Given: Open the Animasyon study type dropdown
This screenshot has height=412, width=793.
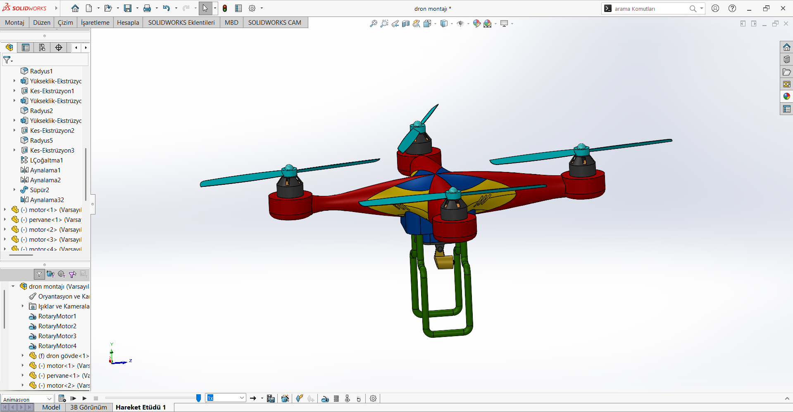Looking at the screenshot, I should coord(49,399).
